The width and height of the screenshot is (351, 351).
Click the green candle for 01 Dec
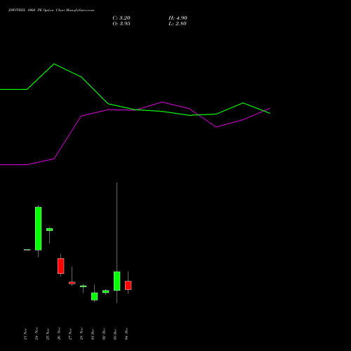coord(95,296)
